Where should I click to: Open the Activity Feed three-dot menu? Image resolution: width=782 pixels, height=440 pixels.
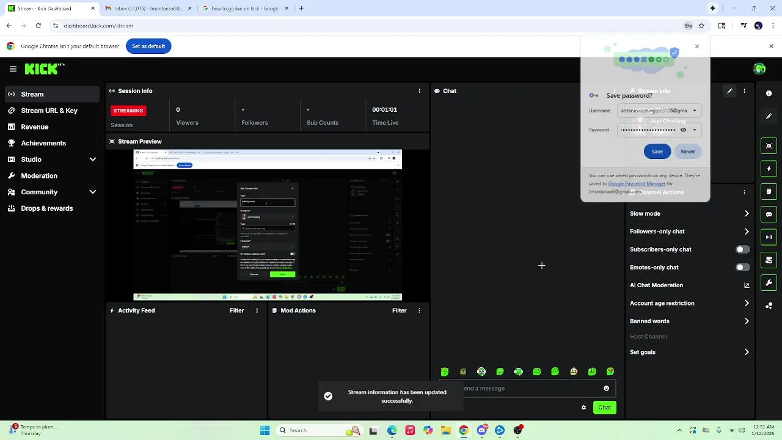[257, 310]
